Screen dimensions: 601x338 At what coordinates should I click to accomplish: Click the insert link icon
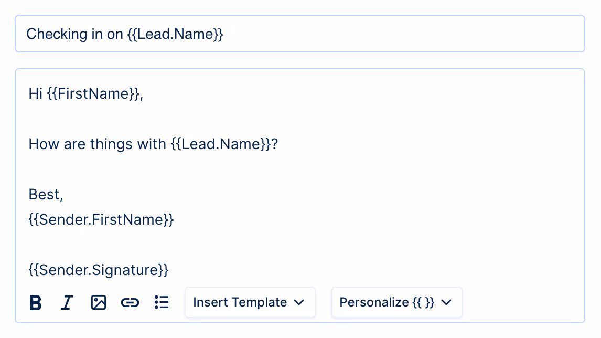click(130, 302)
